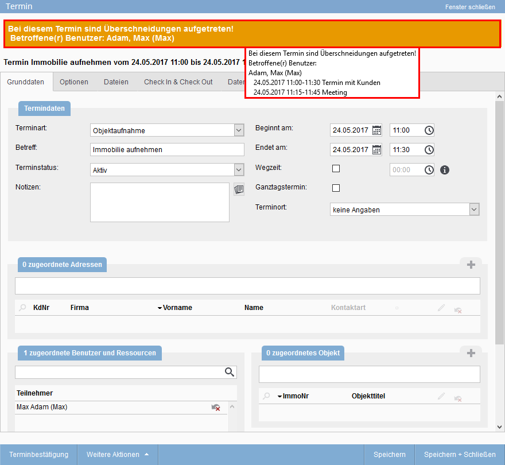
Task: Enable the Ganztagstermin checkbox
Action: (x=335, y=188)
